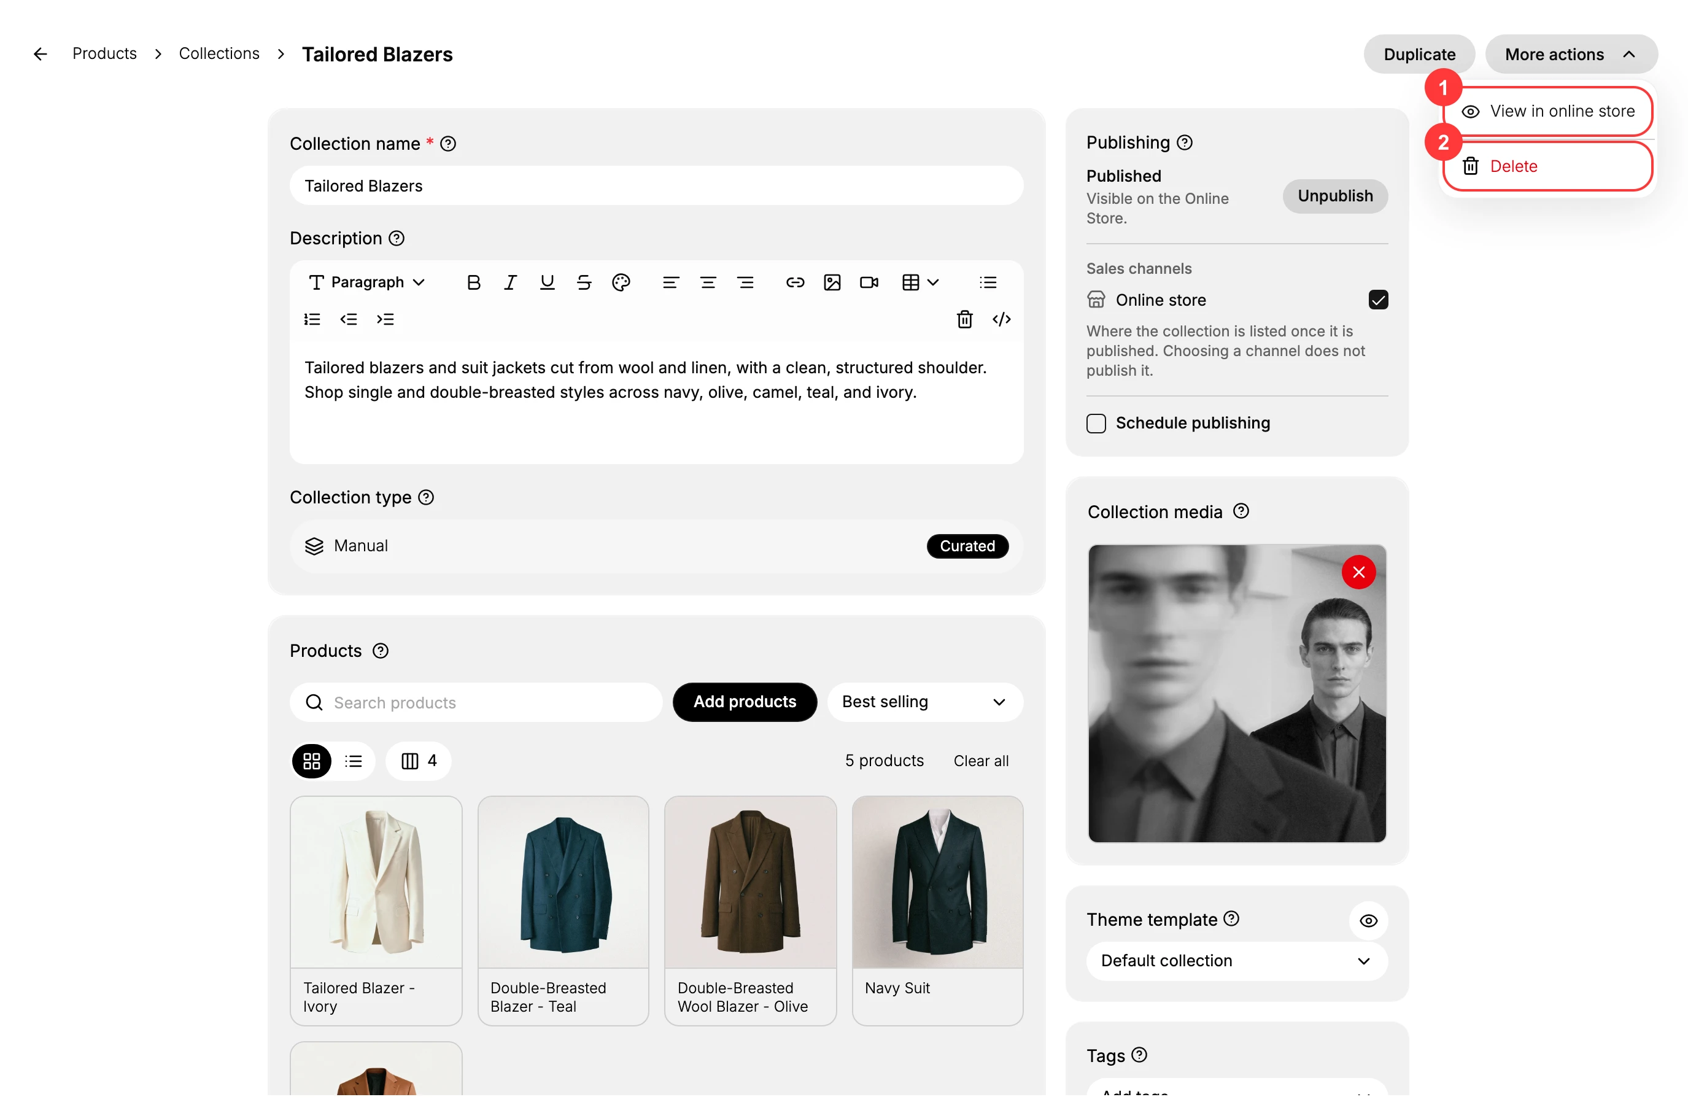The height and width of the screenshot is (1105, 1688).
Task: Insert an image in description
Action: pos(832,283)
